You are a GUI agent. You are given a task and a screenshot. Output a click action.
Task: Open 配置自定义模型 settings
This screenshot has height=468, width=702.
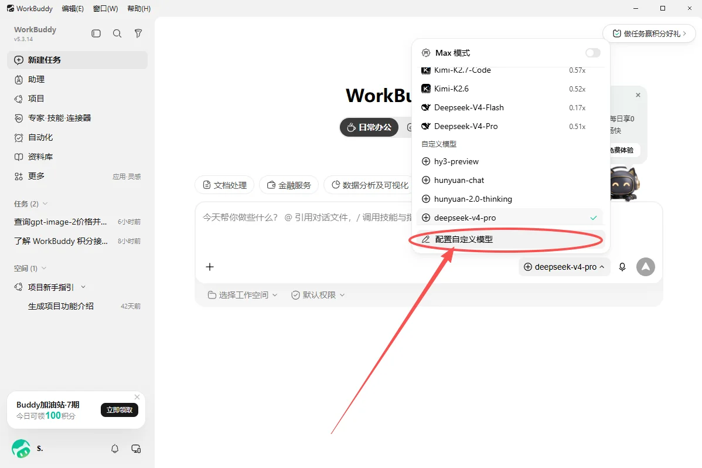(510, 239)
